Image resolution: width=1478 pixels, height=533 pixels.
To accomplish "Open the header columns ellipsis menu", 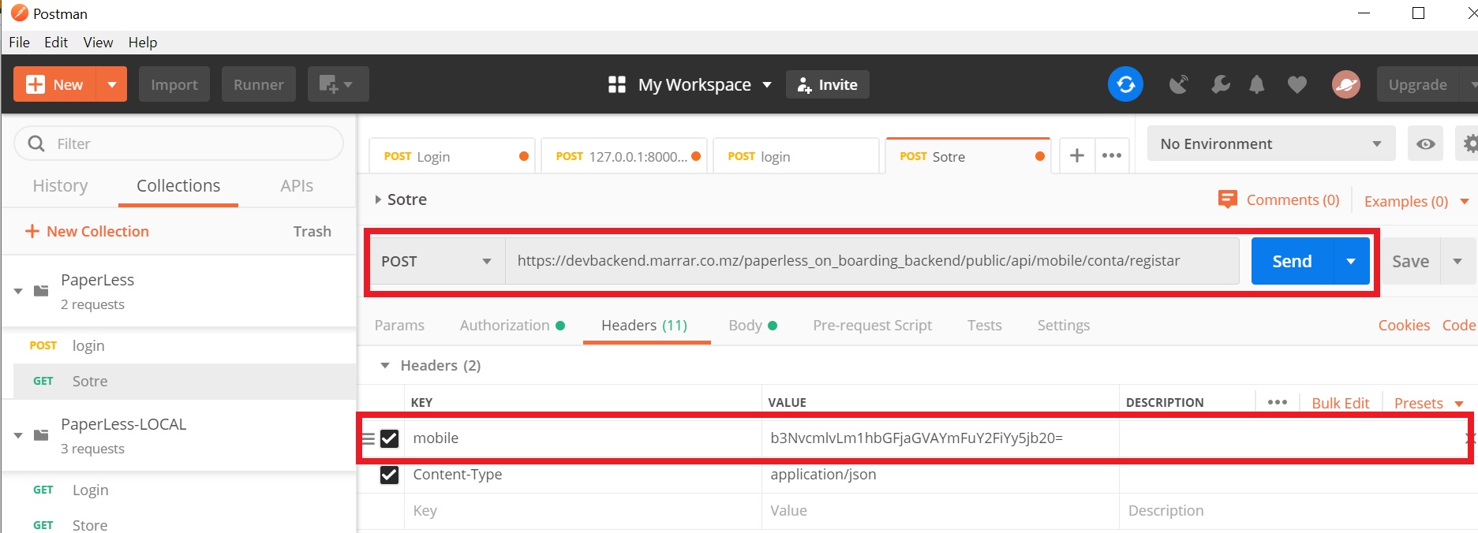I will tap(1277, 402).
